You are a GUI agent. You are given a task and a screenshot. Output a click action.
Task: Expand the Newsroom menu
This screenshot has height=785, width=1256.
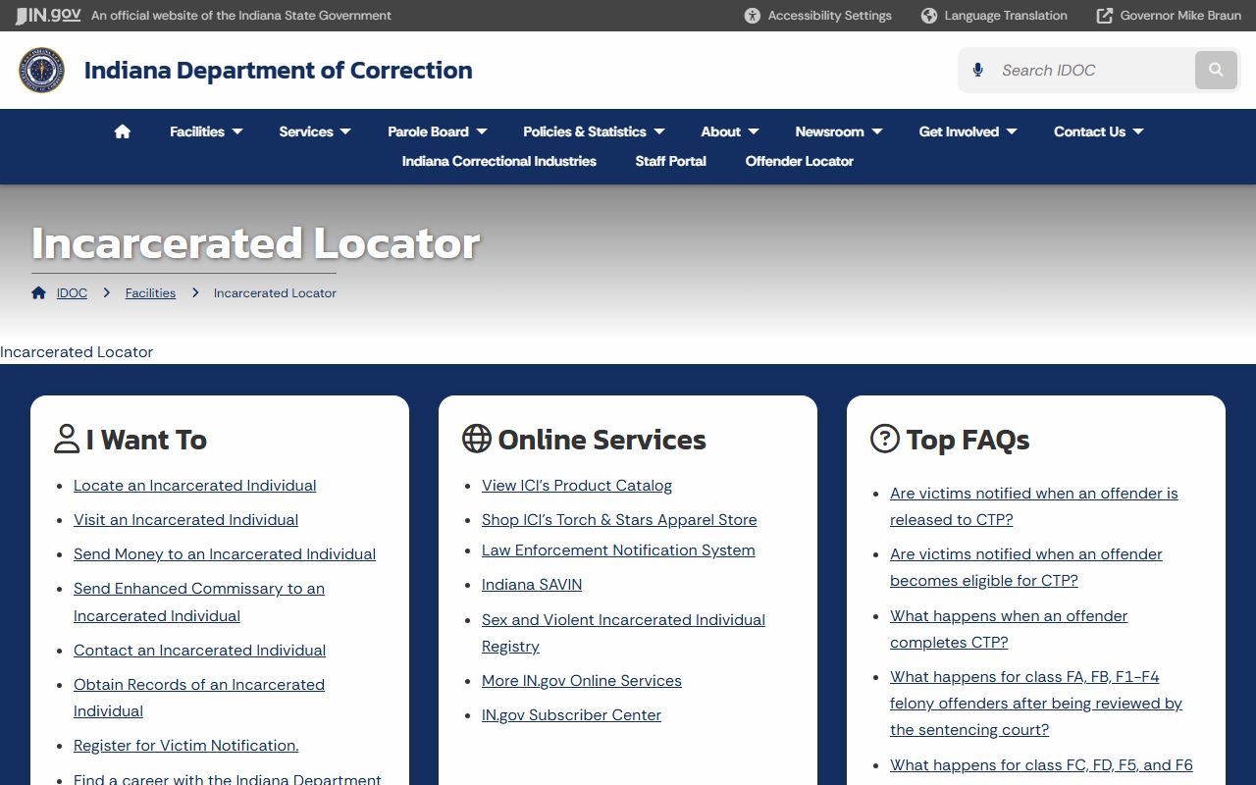[x=839, y=131]
